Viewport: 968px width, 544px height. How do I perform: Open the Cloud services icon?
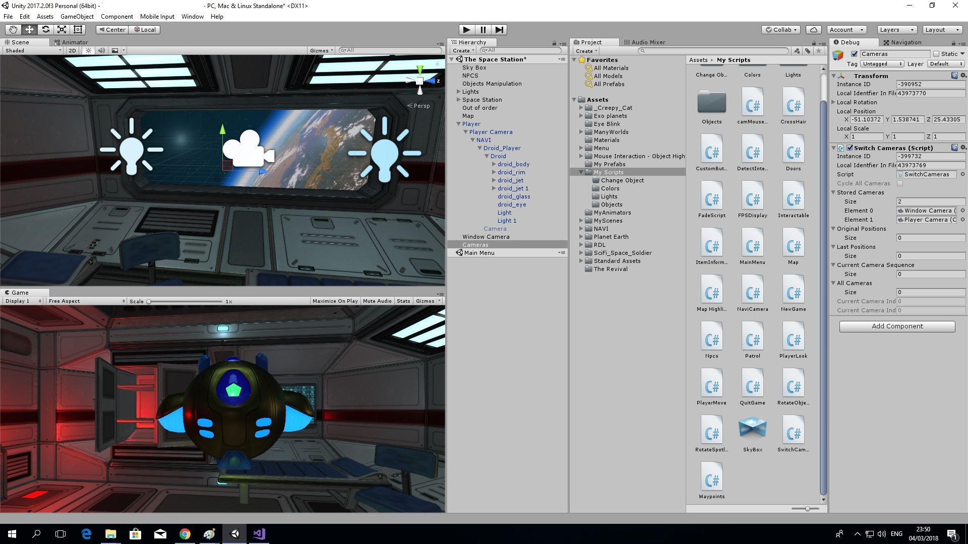coord(814,30)
